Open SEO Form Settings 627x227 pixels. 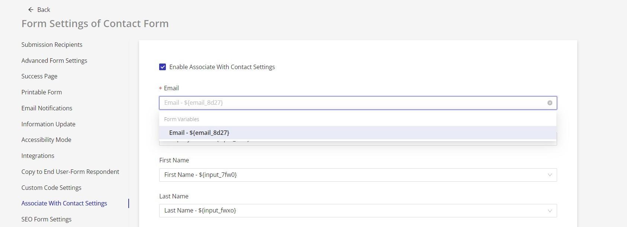(46, 219)
